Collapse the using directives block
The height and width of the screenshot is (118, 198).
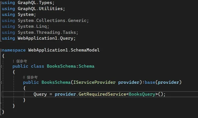point(1,3)
